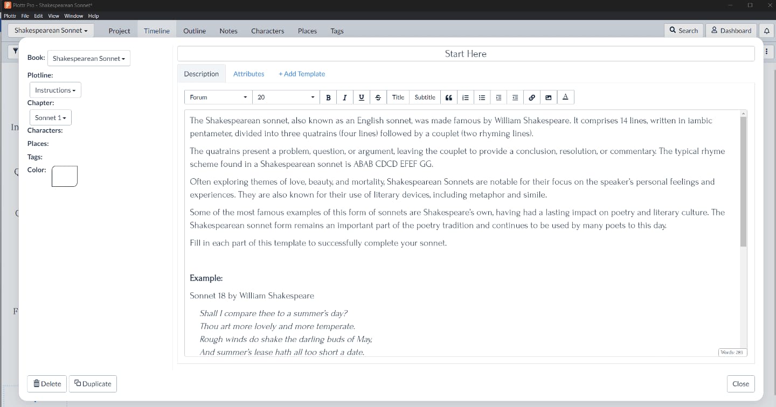This screenshot has width=776, height=407.
Task: Click the Words count indicator
Action: pos(732,352)
